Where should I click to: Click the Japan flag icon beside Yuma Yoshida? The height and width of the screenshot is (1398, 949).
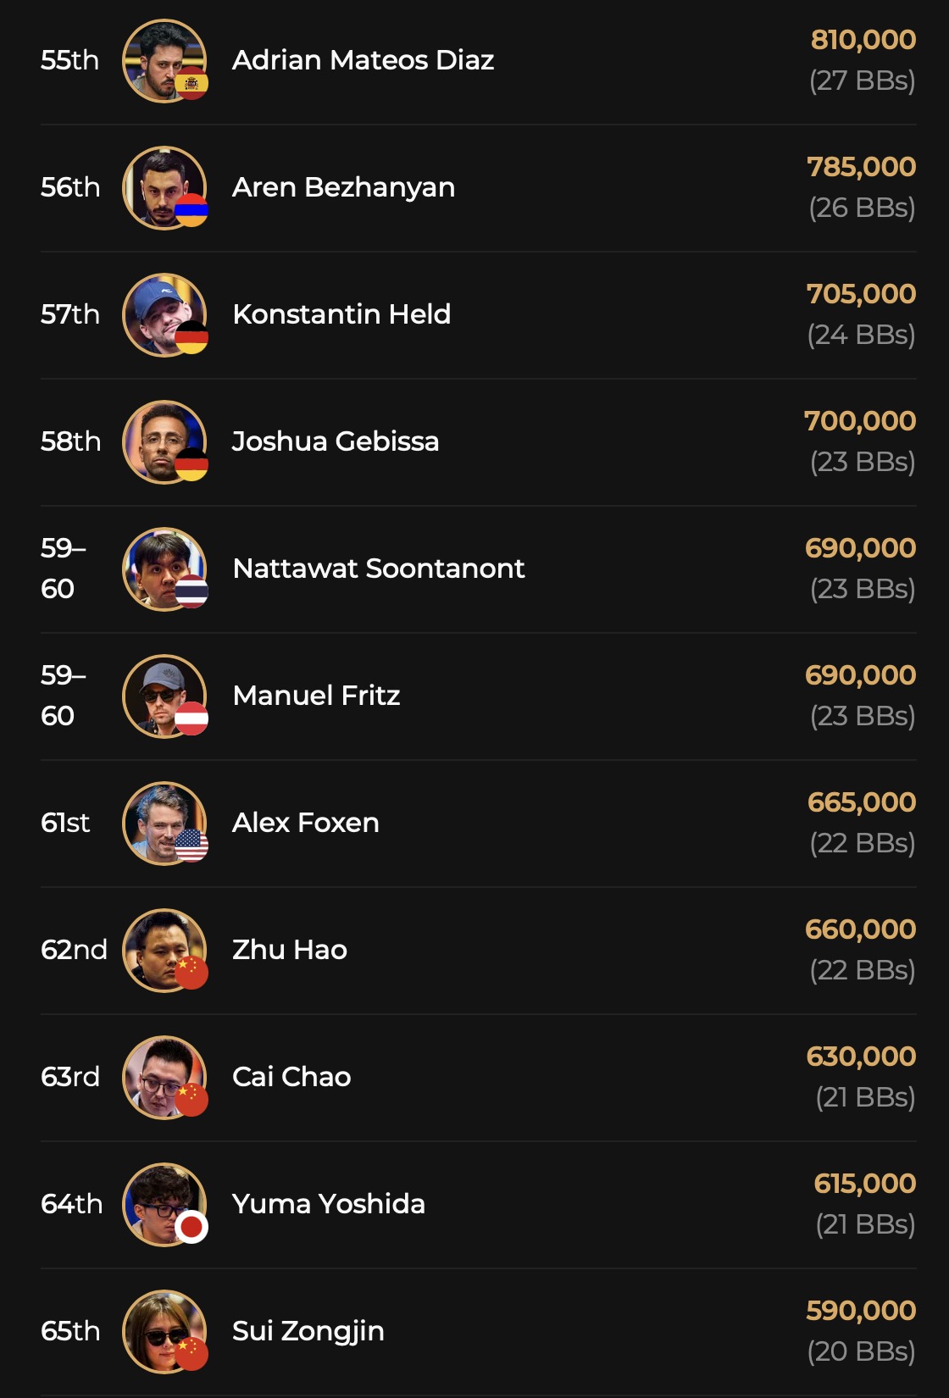191,1227
